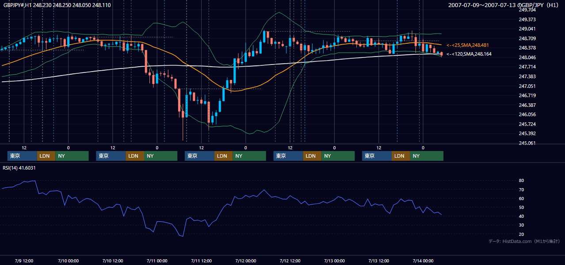Click RSI scale level 30
The height and width of the screenshot is (265, 565).
point(521,225)
